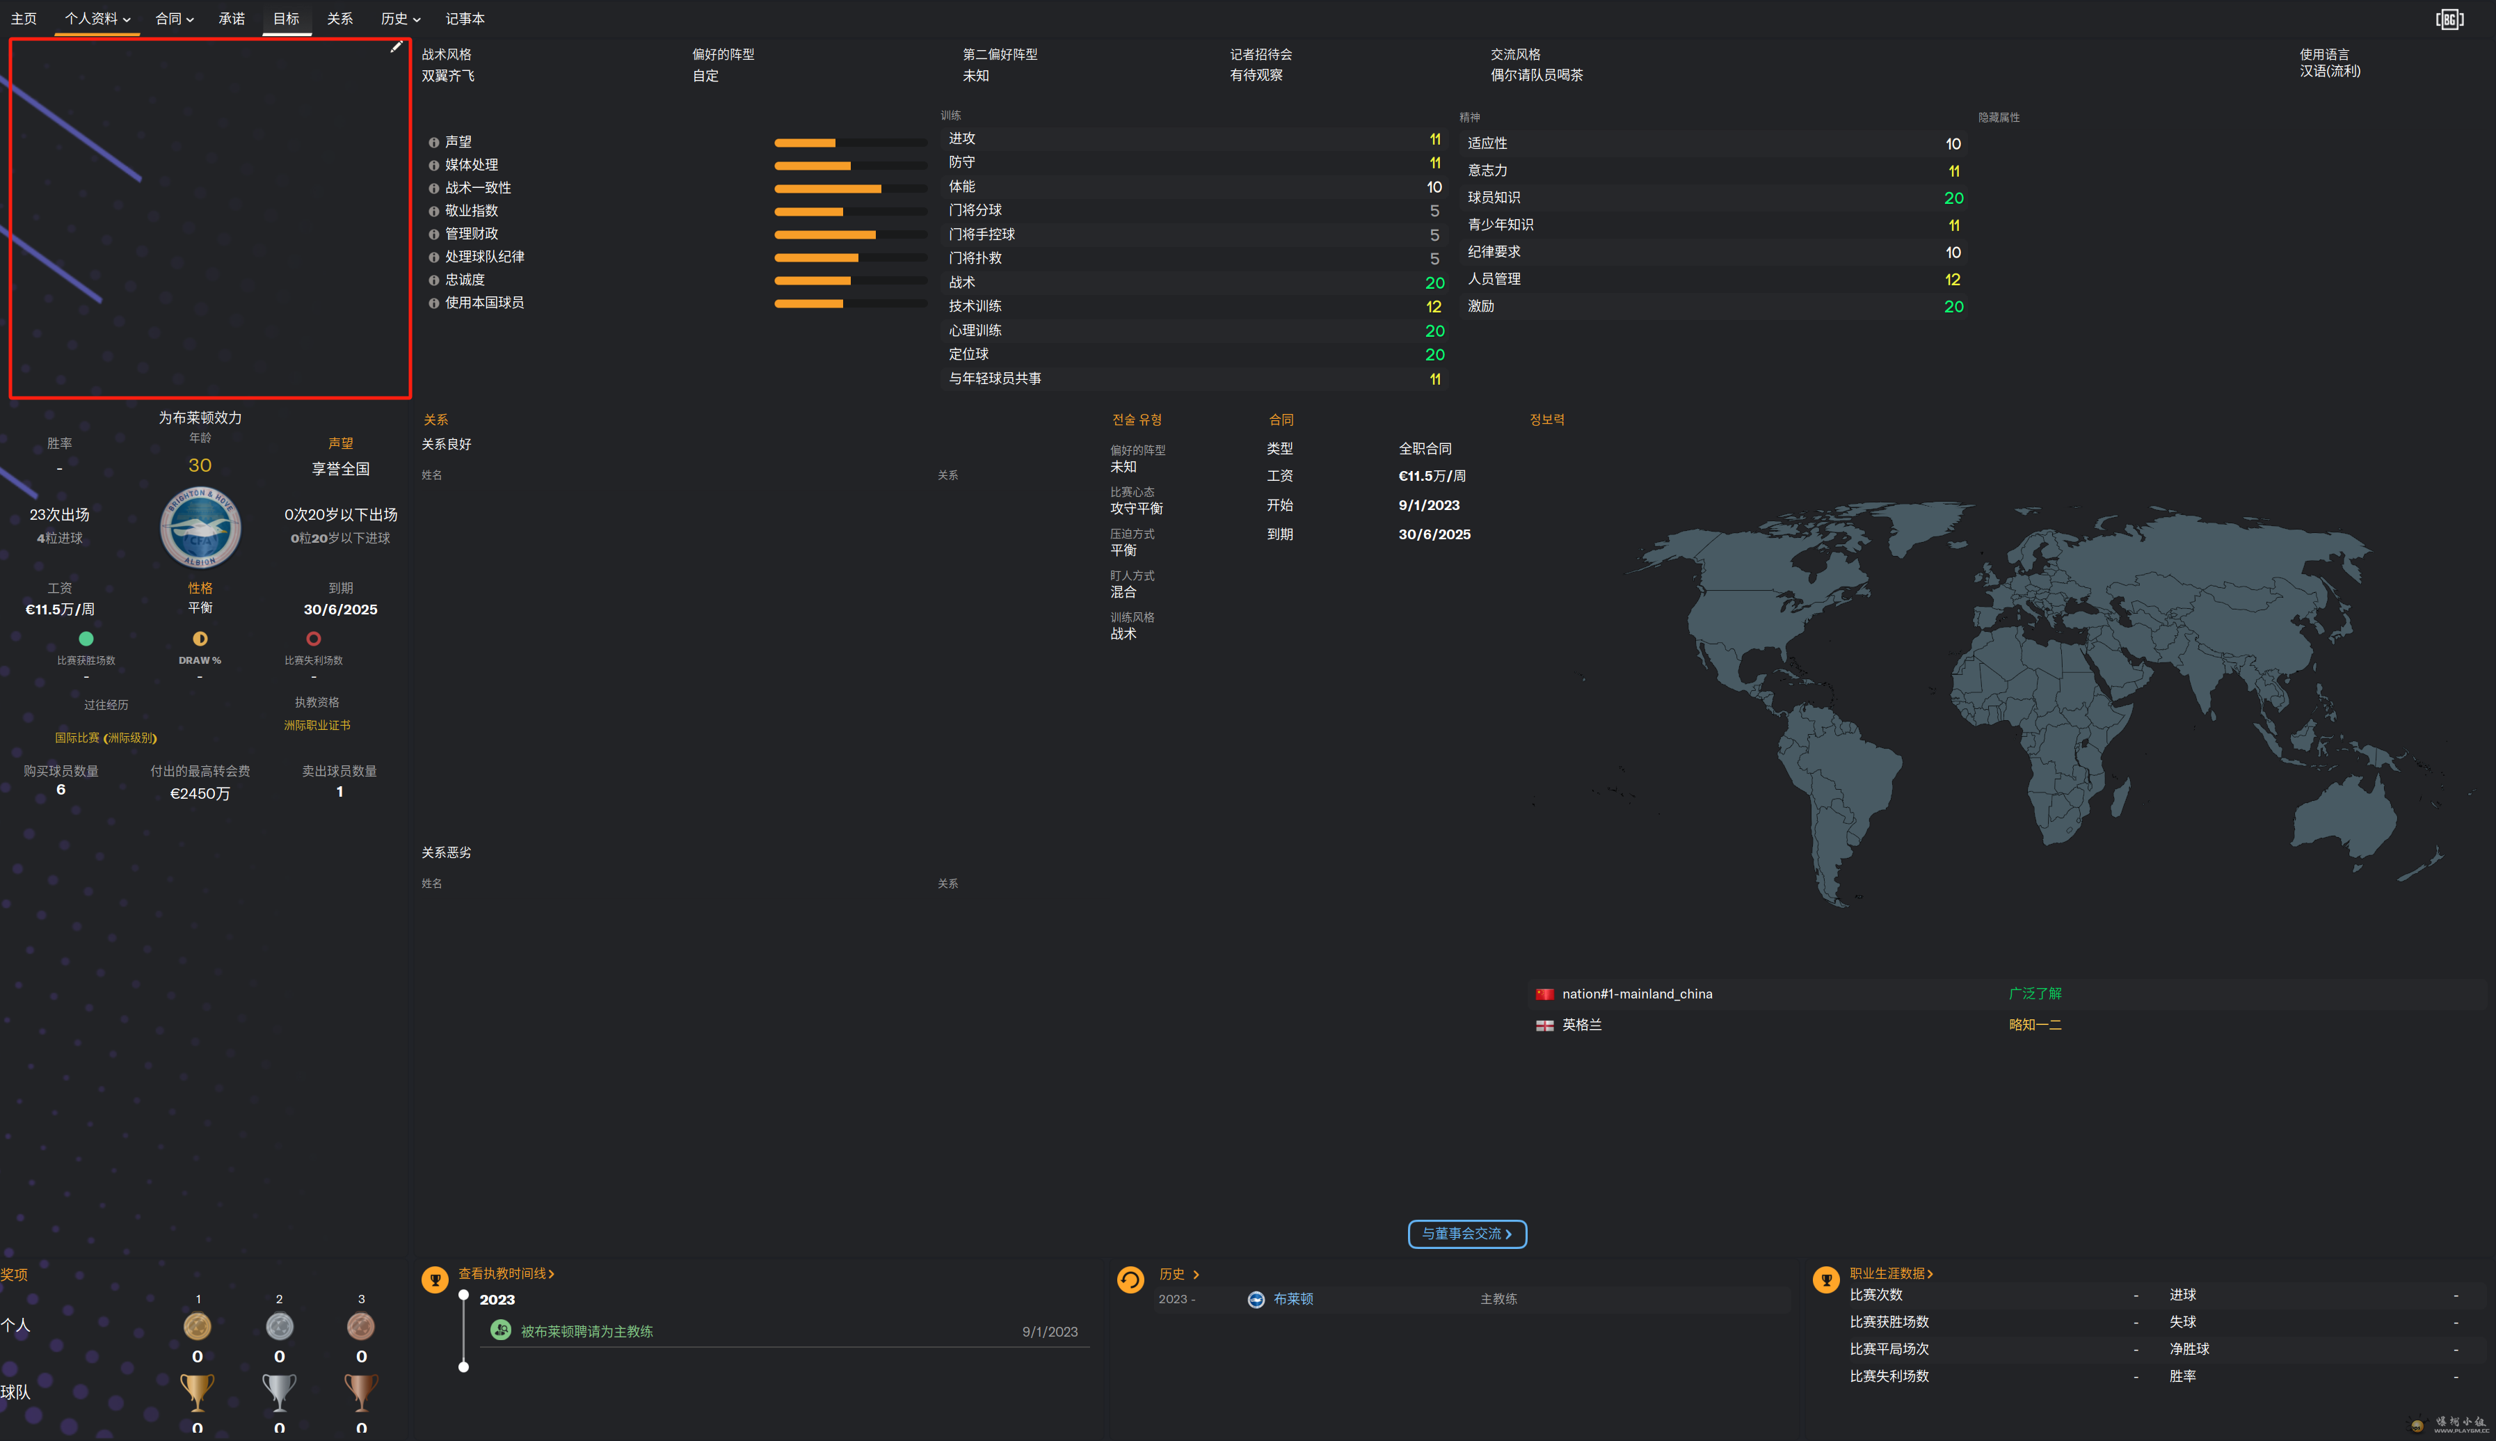The height and width of the screenshot is (1441, 2496).
Task: Click top dot of 2023 timeline
Action: click(x=463, y=1294)
